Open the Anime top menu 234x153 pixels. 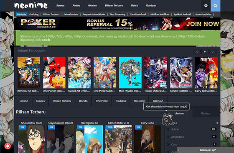click(76, 5)
